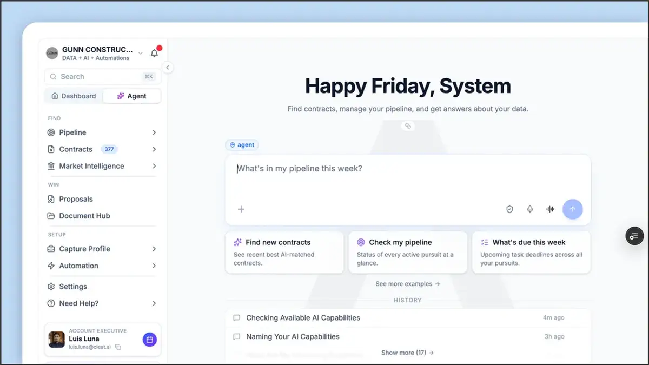Click the link icon below the subtitle
This screenshot has height=365, width=649.
pyautogui.click(x=408, y=126)
